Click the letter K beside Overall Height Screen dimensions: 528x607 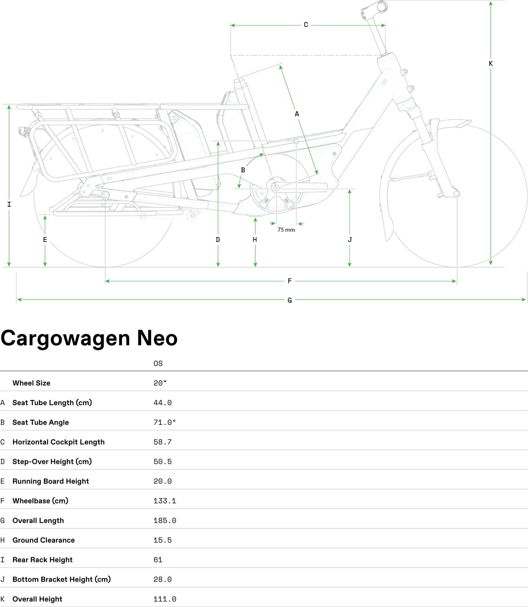tap(3, 599)
